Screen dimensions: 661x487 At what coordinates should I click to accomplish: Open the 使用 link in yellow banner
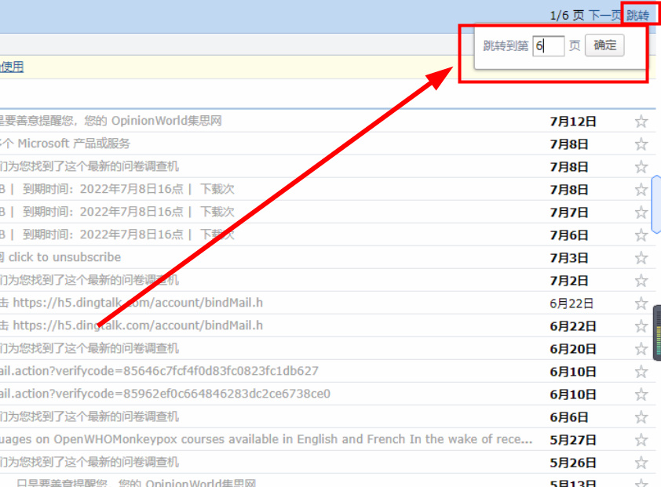12,67
